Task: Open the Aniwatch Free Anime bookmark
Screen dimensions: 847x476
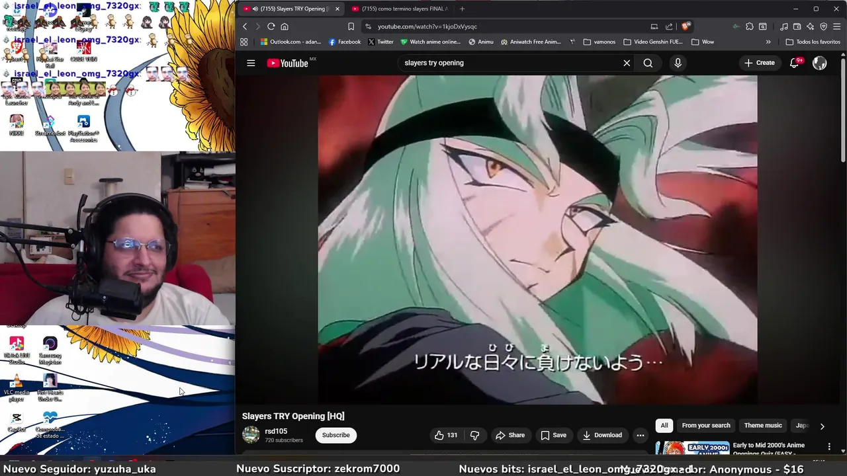Action: [x=531, y=42]
